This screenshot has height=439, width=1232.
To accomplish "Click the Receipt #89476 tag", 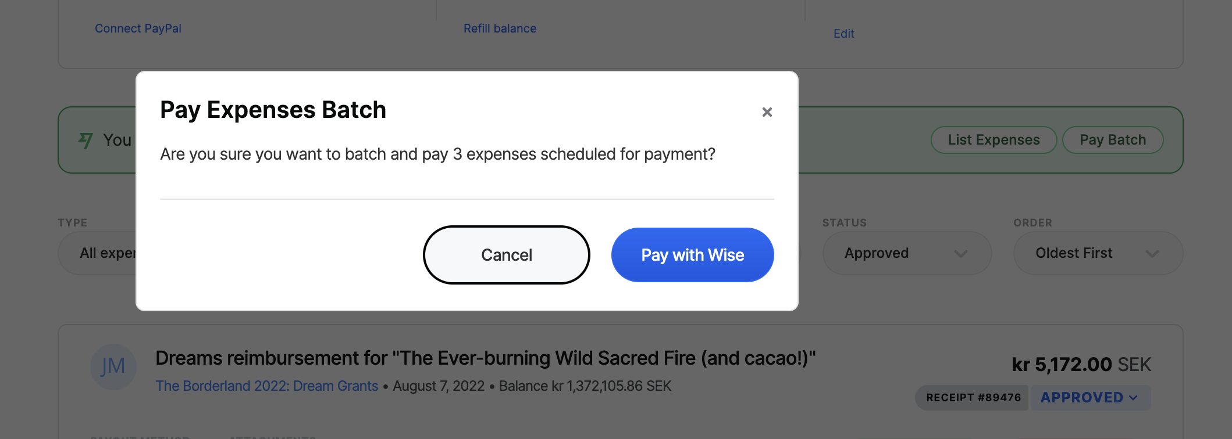I will [973, 398].
